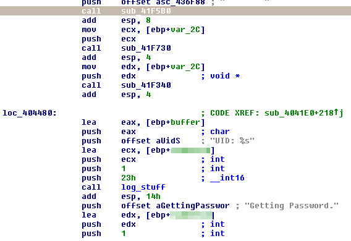
Task: Select the 'buffer' variable name
Action: point(185,122)
